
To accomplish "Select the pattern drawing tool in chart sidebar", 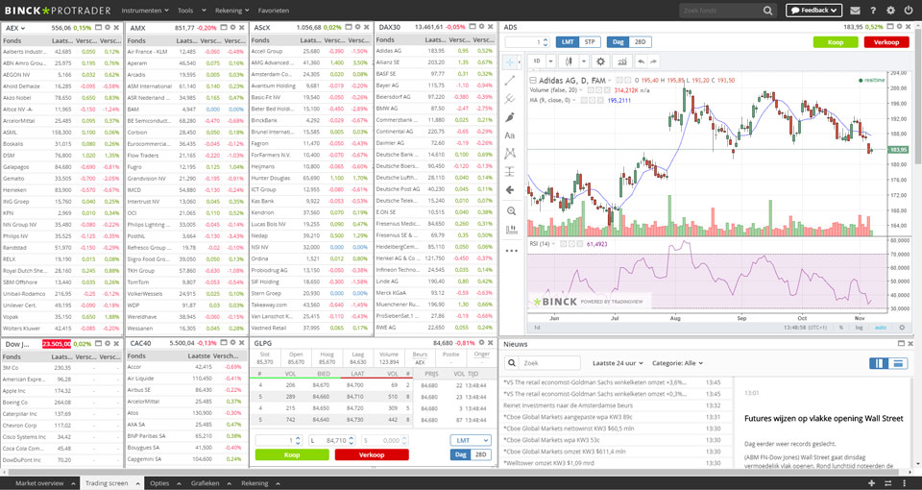I will coord(510,153).
